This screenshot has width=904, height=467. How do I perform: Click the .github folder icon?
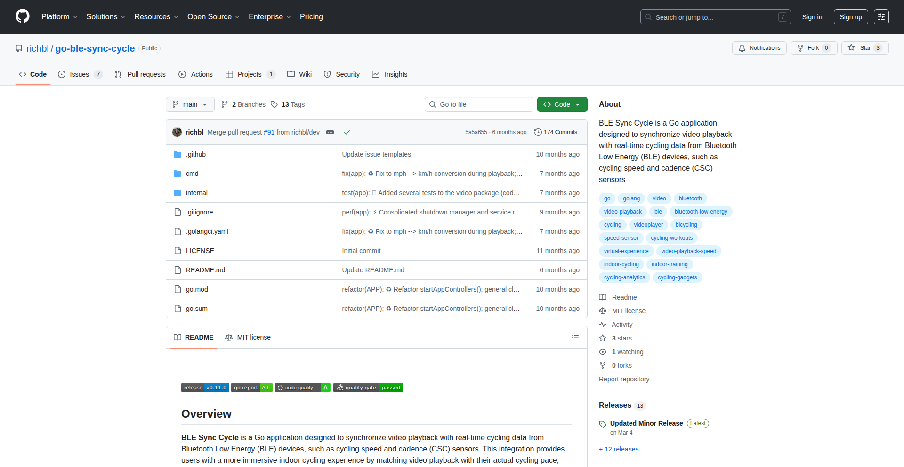pyautogui.click(x=178, y=154)
